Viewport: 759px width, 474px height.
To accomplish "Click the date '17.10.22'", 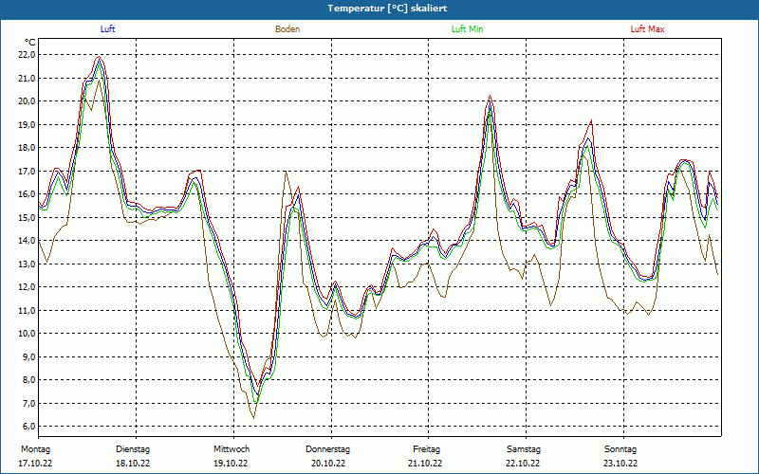I will click(x=35, y=463).
